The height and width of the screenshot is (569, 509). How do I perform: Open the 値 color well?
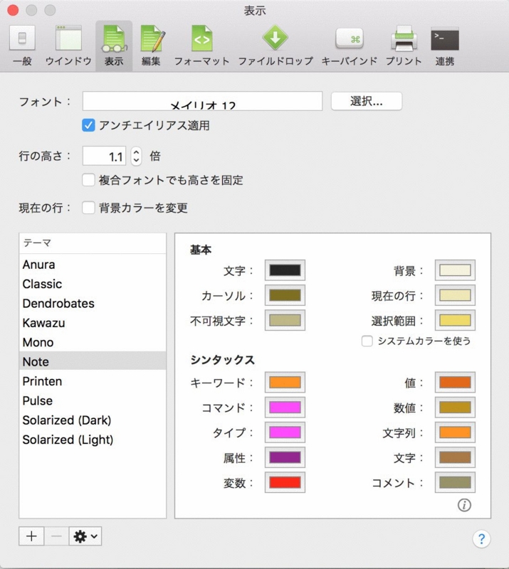pos(455,383)
